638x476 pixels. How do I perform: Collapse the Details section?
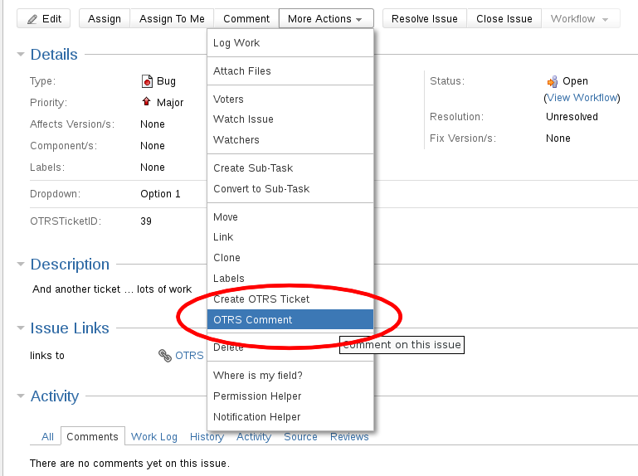coord(21,55)
